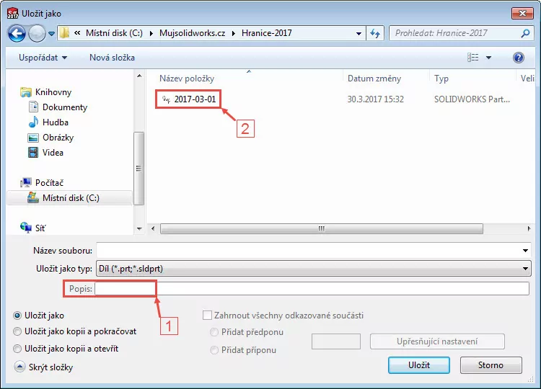The width and height of the screenshot is (541, 389).
Task: Select Síť in the navigation pane
Action: tap(40, 228)
